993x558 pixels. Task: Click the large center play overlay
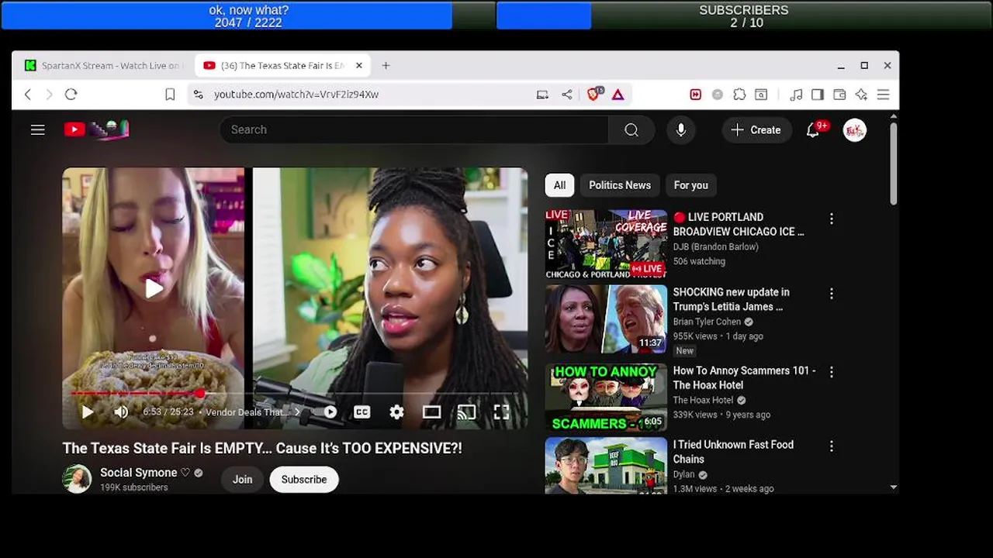click(154, 288)
